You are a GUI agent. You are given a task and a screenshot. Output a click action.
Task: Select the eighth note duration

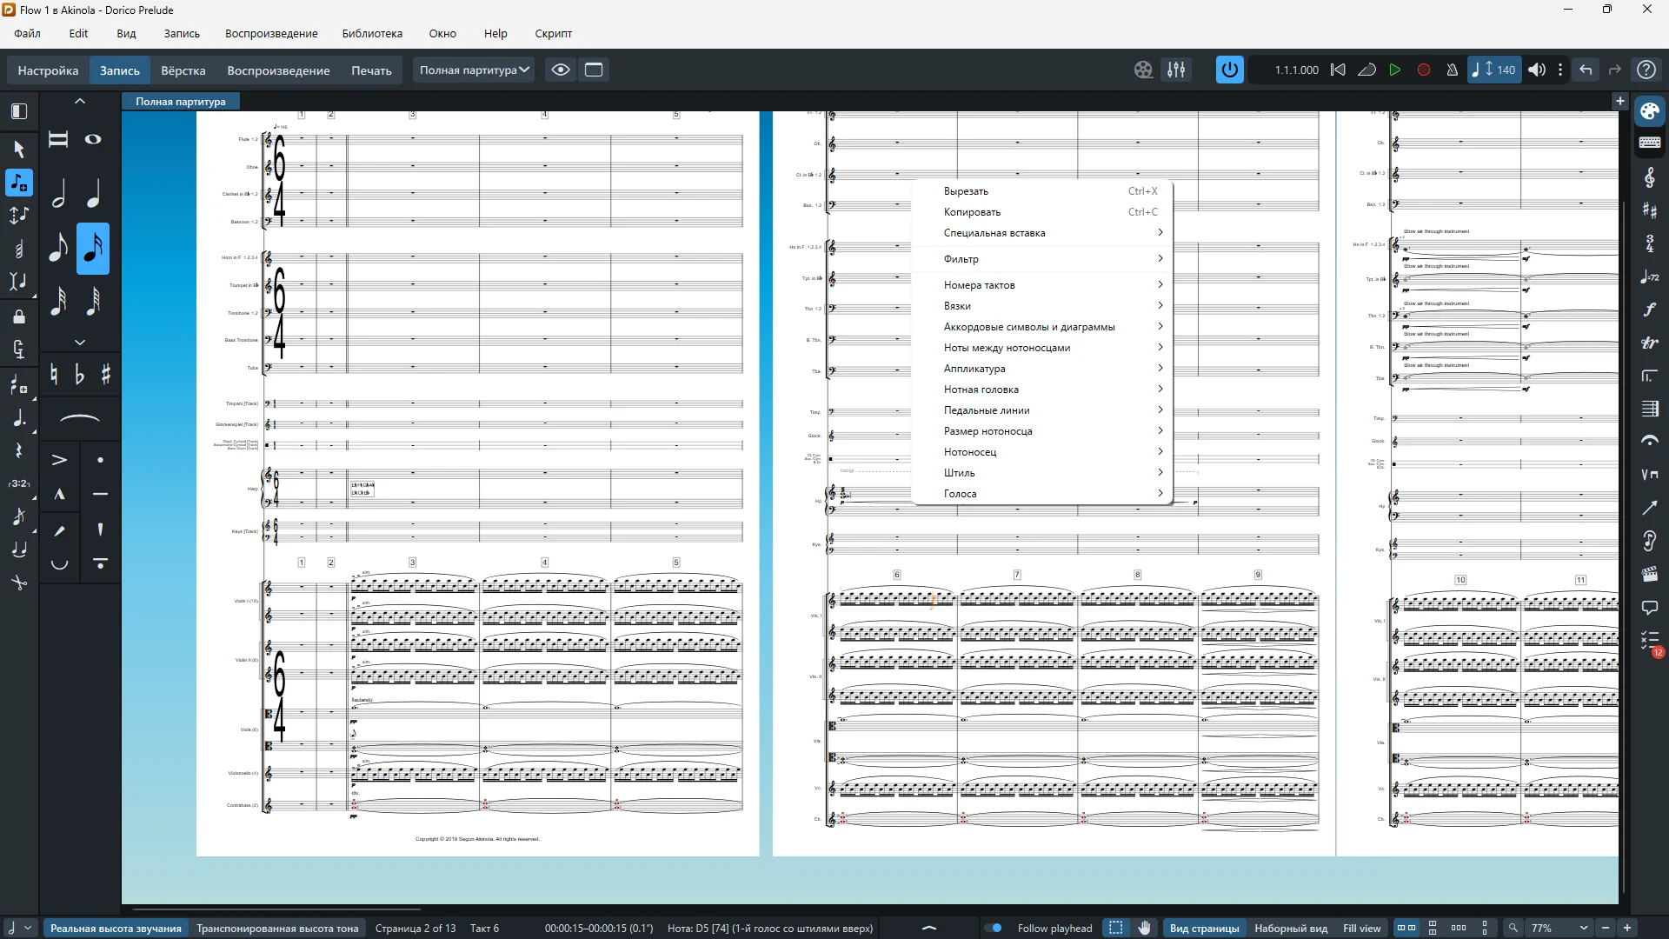[x=58, y=250]
